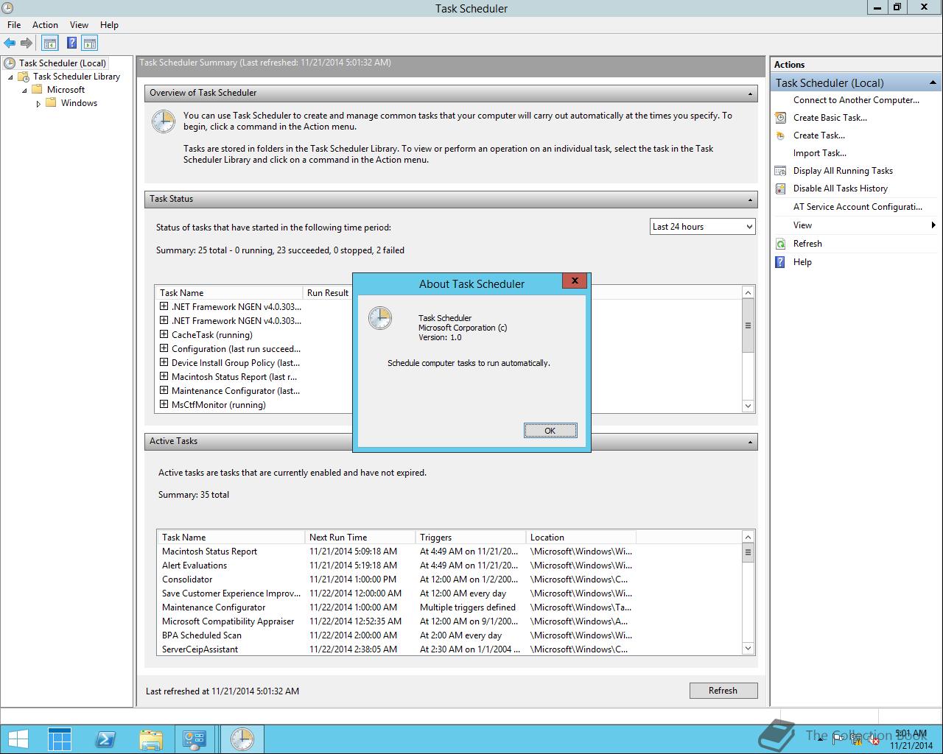Collapse the Task Scheduler (Local) actions header
Viewport: 943px width, 754px height.
click(933, 82)
